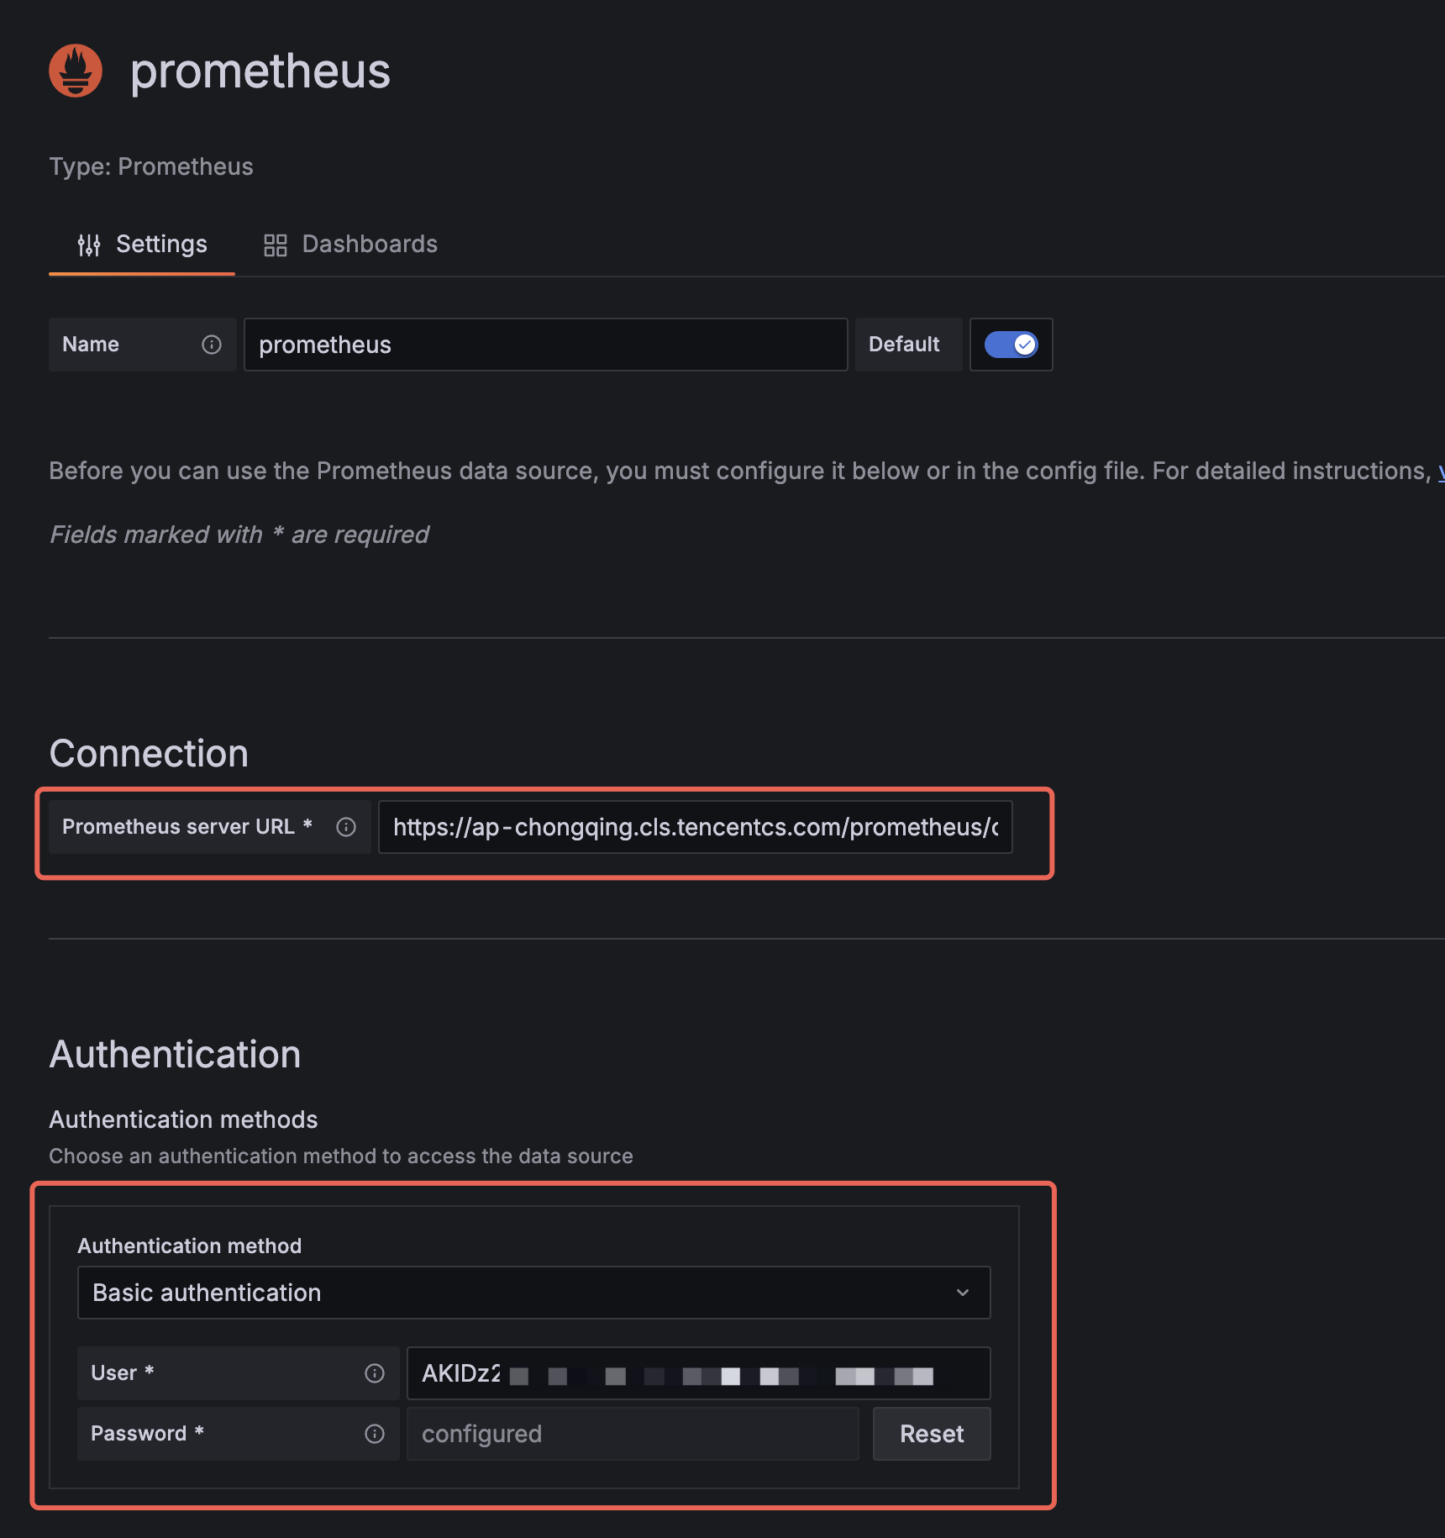Click the info icon beside Name

(212, 345)
